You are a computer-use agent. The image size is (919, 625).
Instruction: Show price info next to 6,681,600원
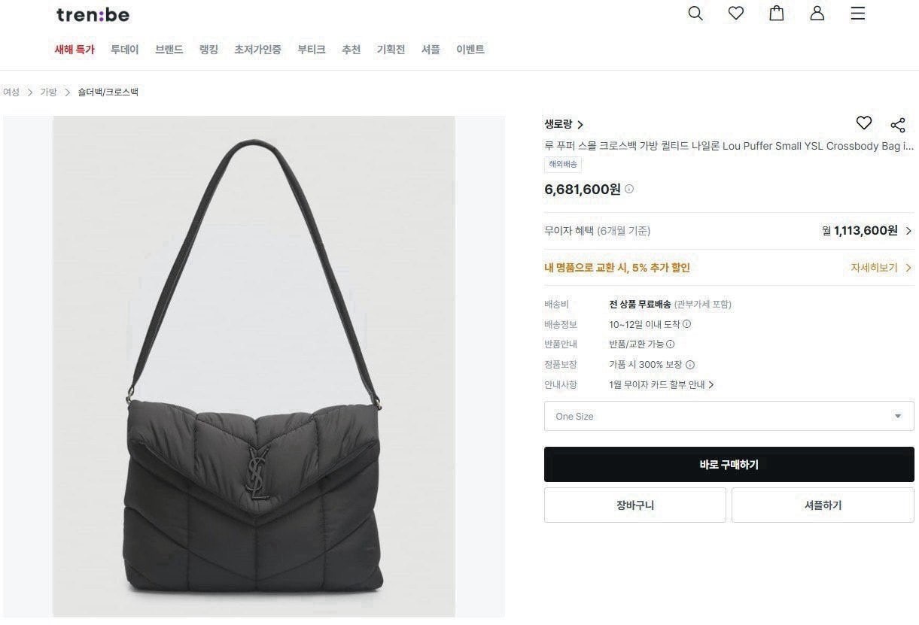coord(629,190)
